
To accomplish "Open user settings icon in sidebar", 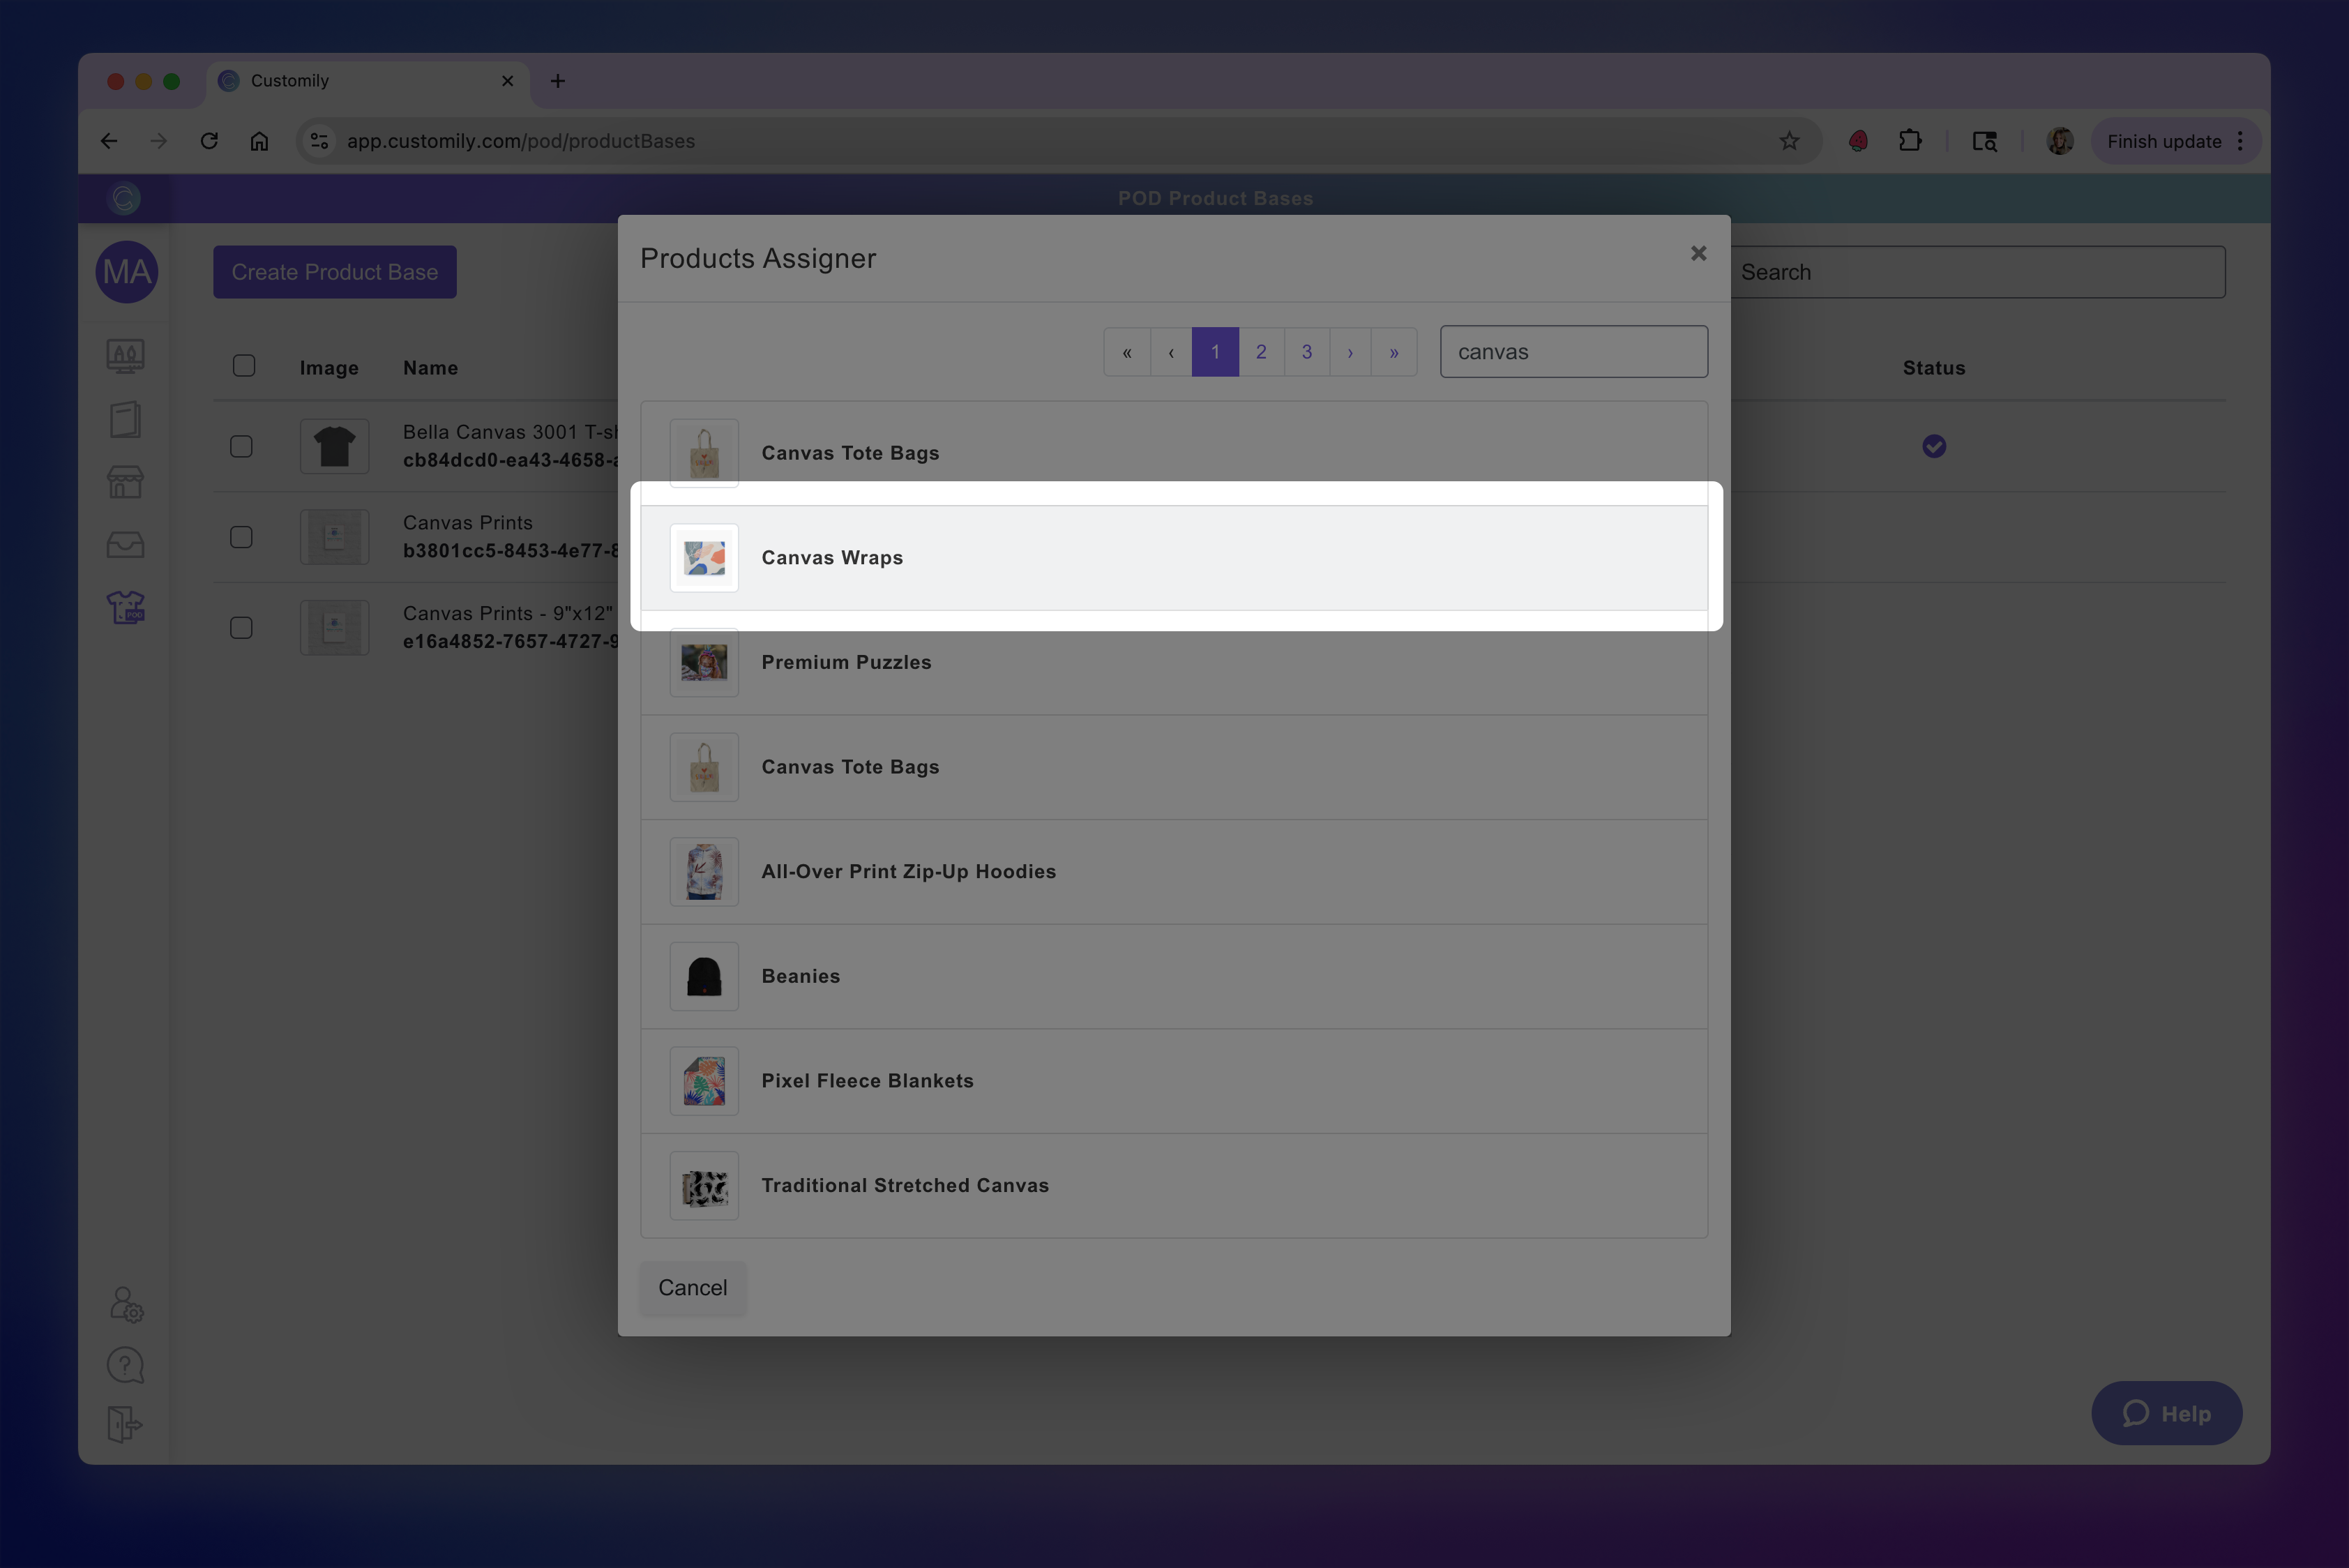I will pyautogui.click(x=126, y=1305).
